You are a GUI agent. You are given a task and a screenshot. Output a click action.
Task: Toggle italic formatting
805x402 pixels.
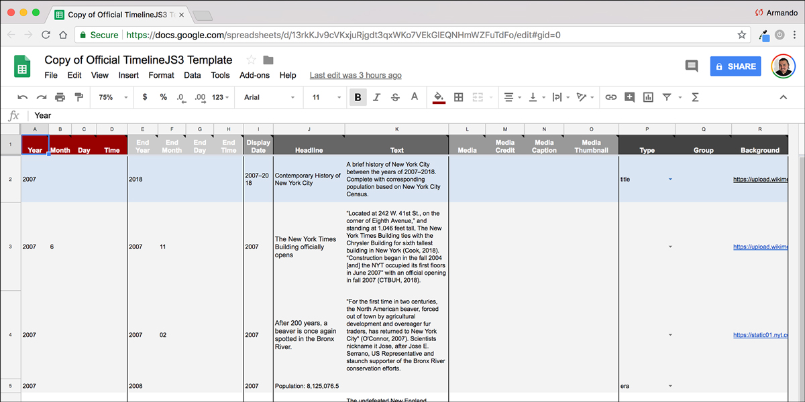(376, 97)
